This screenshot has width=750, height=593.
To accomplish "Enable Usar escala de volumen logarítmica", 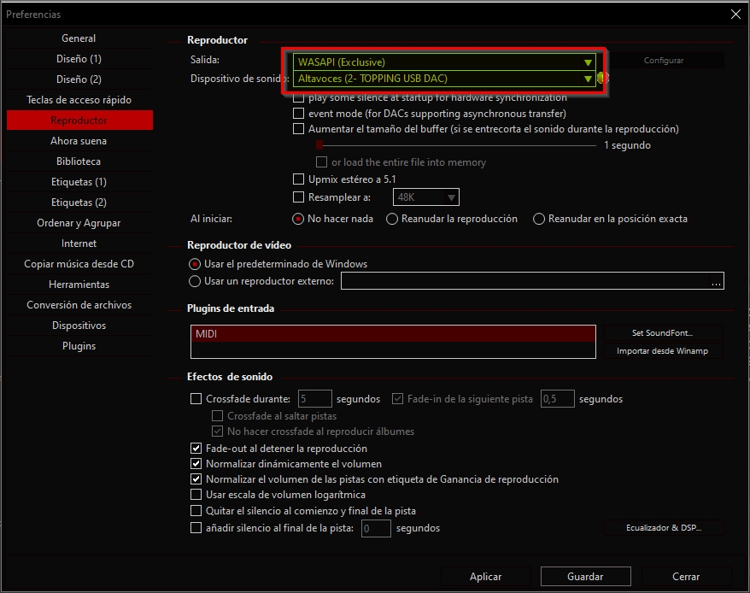I will point(196,495).
